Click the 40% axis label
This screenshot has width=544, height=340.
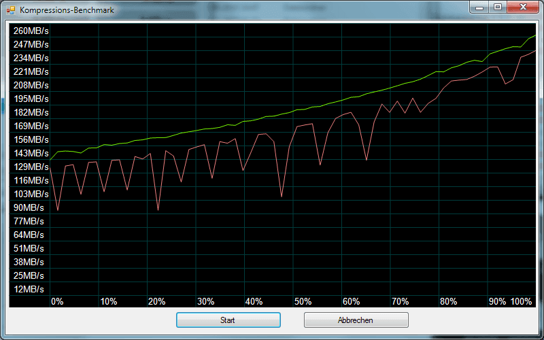point(254,302)
